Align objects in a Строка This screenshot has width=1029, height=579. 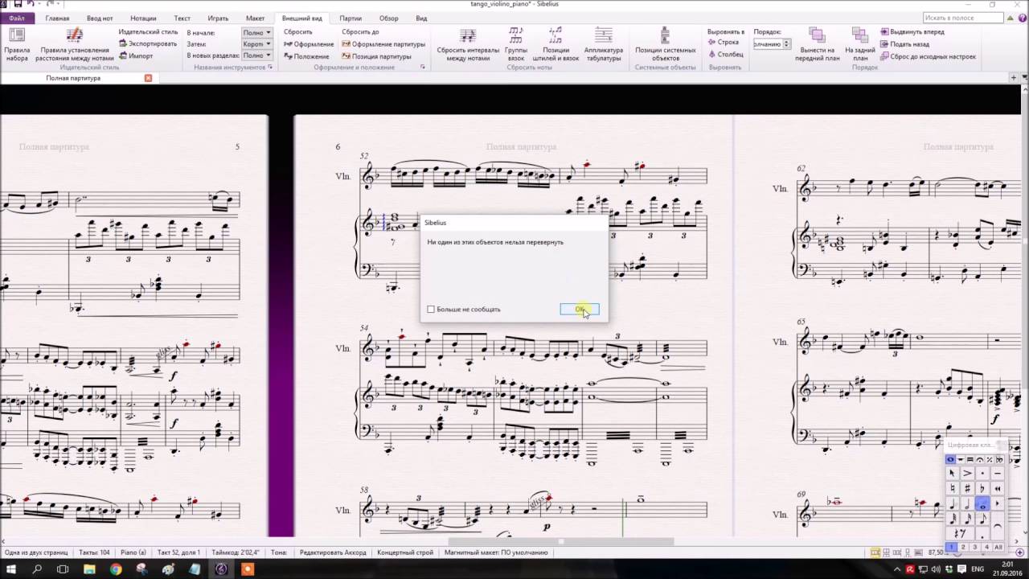click(x=724, y=42)
